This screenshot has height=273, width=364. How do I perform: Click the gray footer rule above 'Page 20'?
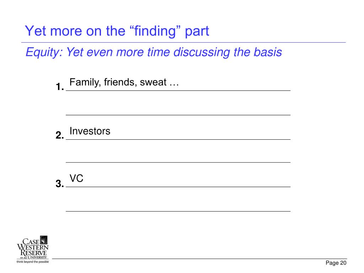tap(199, 259)
